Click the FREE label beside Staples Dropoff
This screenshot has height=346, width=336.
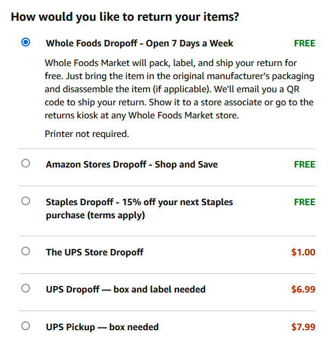click(305, 202)
